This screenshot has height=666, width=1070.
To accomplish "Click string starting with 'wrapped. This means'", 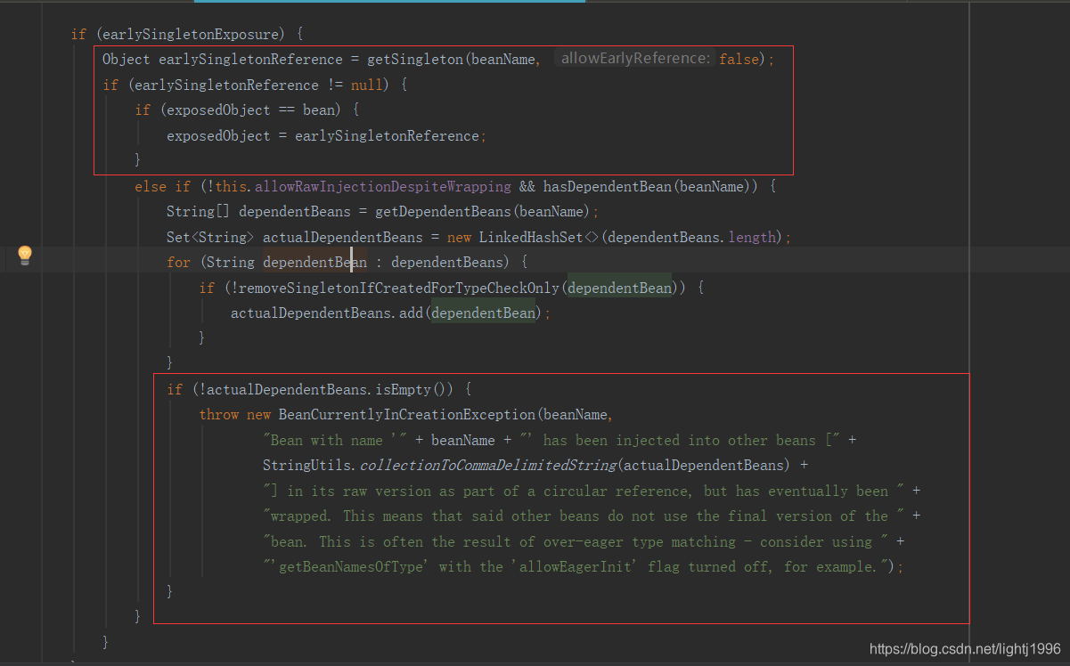I will [x=583, y=516].
